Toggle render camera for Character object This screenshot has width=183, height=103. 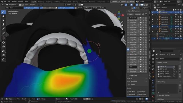point(180,12)
